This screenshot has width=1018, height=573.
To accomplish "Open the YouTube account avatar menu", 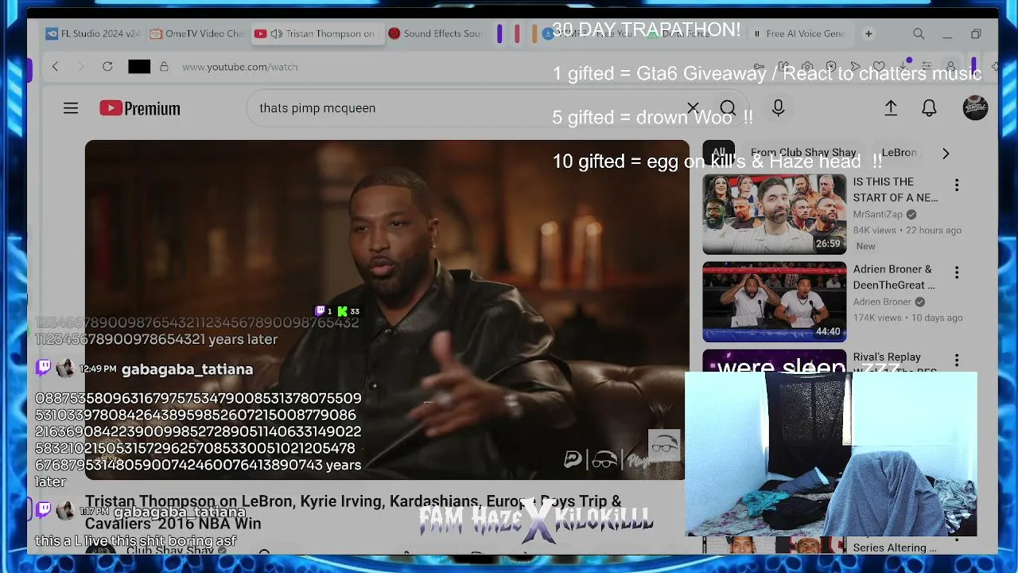I will point(975,108).
